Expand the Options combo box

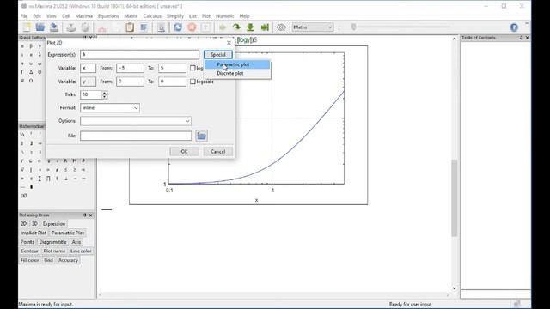[187, 121]
